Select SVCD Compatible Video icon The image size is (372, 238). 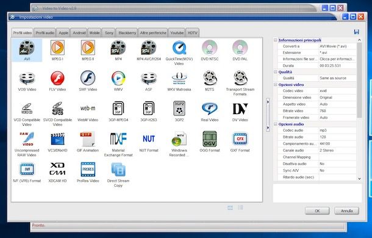[x=57, y=108]
